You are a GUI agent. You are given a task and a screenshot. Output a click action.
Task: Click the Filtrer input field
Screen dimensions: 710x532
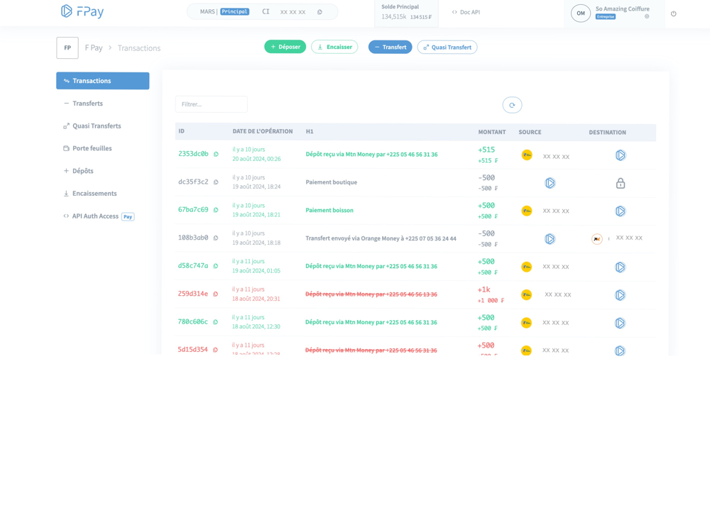click(x=212, y=104)
